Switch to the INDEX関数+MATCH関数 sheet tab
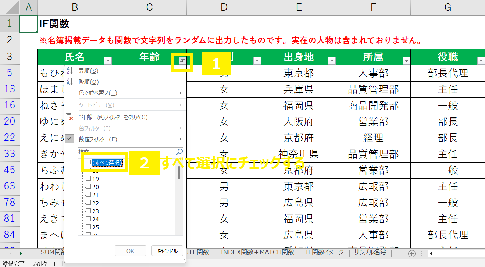This screenshot has height=267, width=485. click(x=257, y=252)
